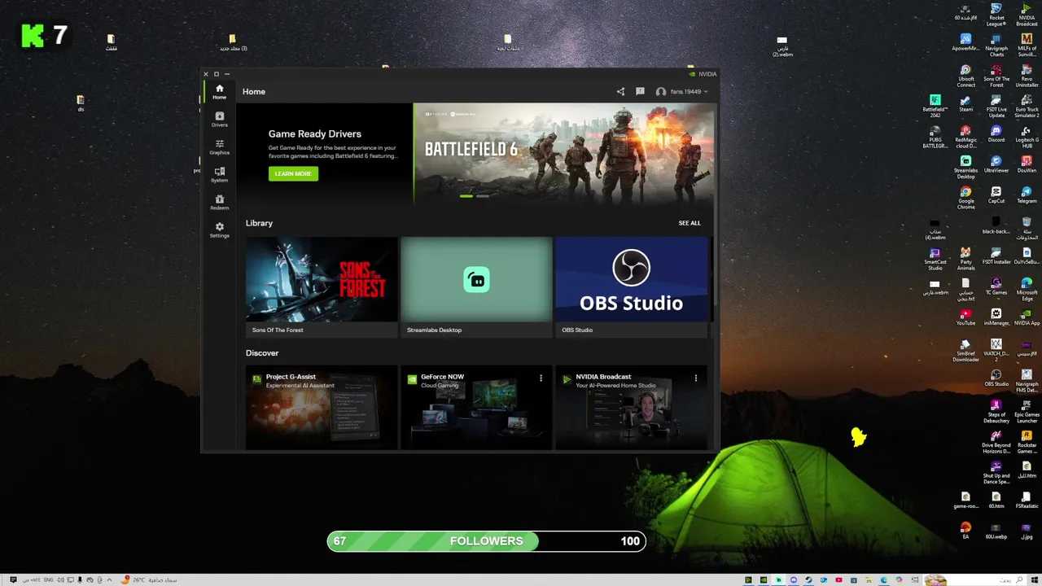Select the Microsoft Edge desktop icon
Screen dimensions: 1042x586
(x=1027, y=289)
